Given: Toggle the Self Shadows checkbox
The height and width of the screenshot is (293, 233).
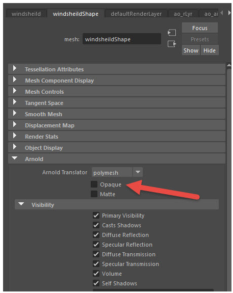Looking at the screenshot, I should 96,283.
